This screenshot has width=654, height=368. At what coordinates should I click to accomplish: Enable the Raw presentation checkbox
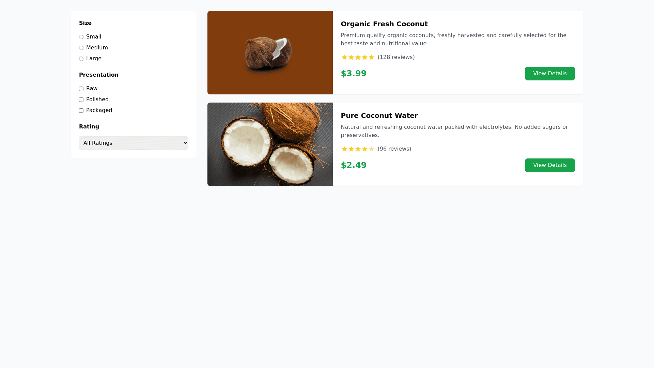click(x=81, y=89)
